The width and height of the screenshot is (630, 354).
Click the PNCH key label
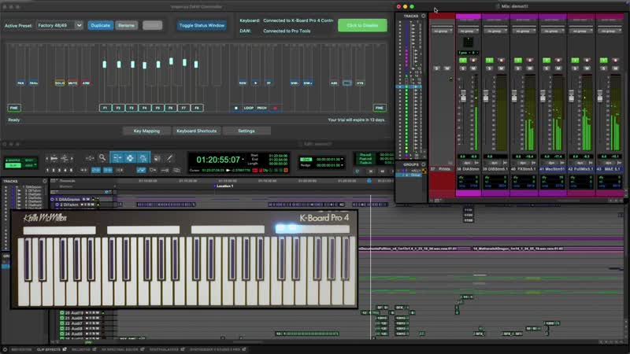[262, 108]
